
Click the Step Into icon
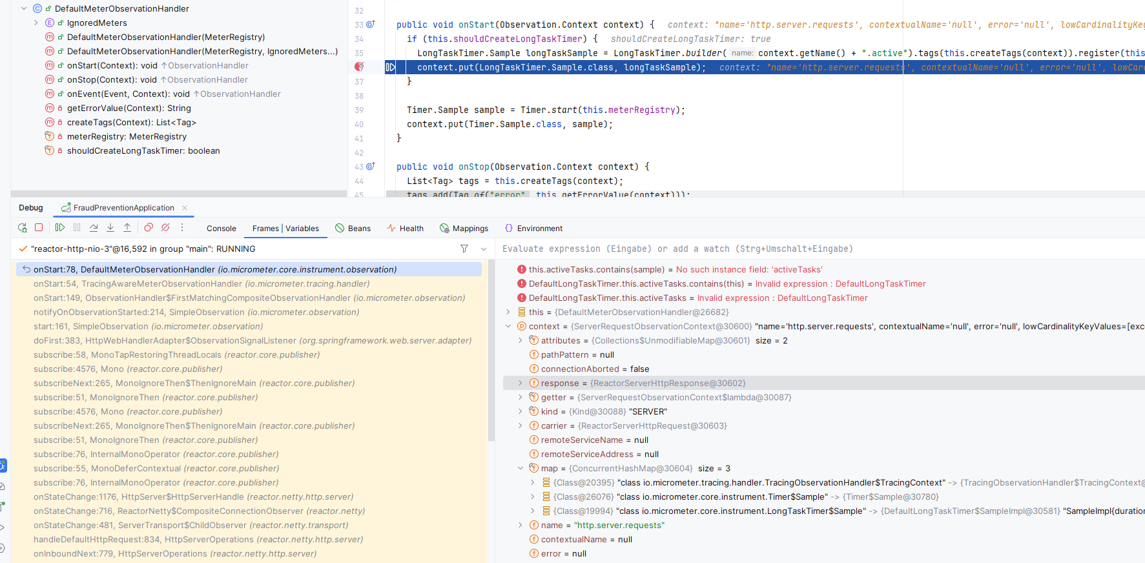110,228
